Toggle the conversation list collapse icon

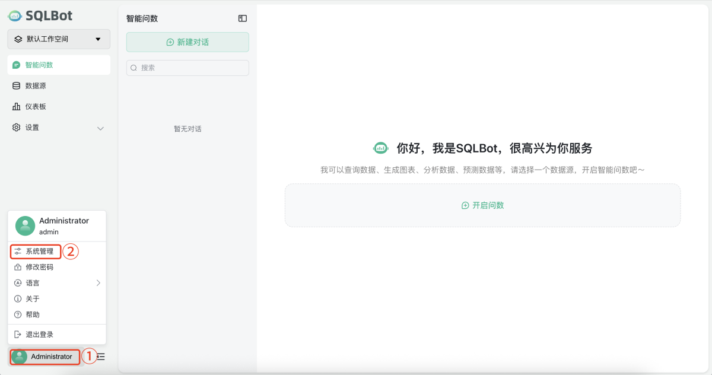tap(242, 18)
